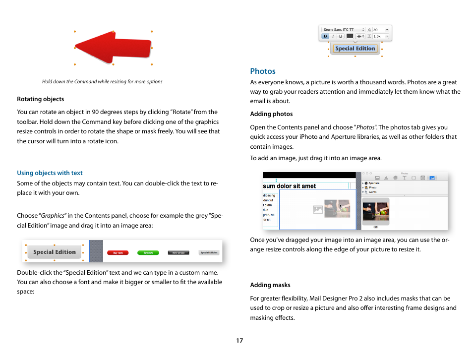
Task: Click the font size icon in popup
Action: [x=369, y=30]
